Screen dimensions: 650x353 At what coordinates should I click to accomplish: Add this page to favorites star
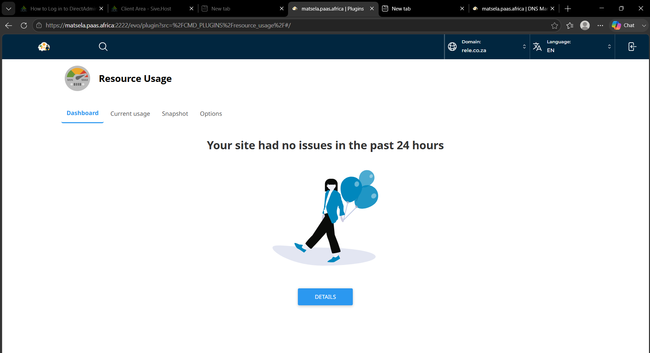pos(554,25)
